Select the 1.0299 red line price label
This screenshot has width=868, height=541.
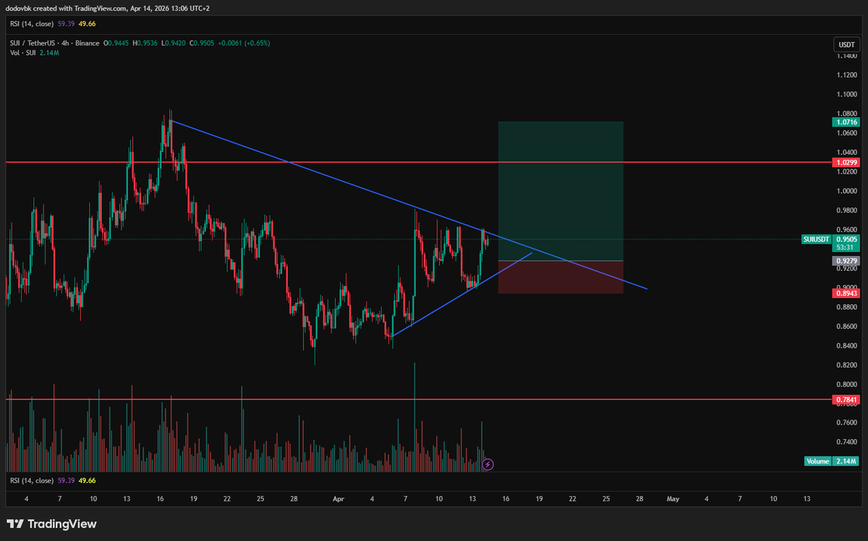pos(846,163)
